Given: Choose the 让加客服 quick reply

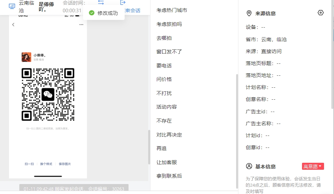Looking at the screenshot, I should pyautogui.click(x=167, y=162).
